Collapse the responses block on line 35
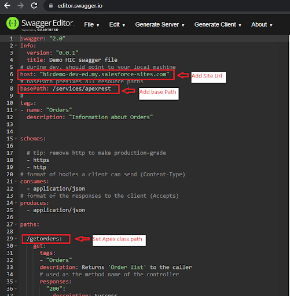The image size is (290, 296). click(16, 282)
